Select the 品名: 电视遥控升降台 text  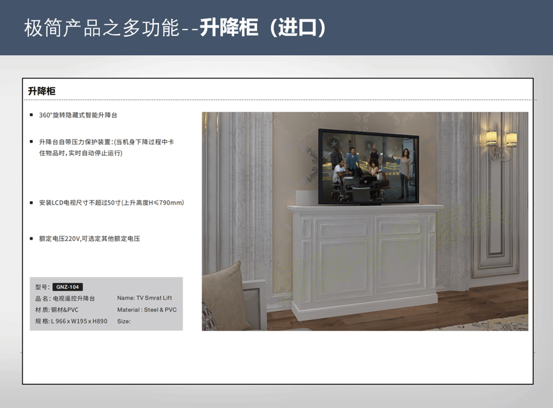pos(65,299)
